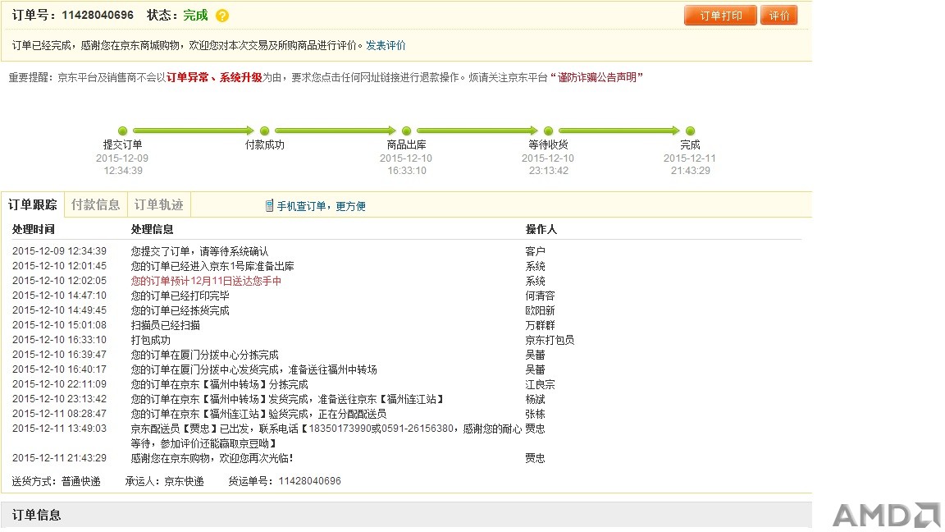
Task: Click the 承运人：京东快递 text
Action: (x=165, y=481)
